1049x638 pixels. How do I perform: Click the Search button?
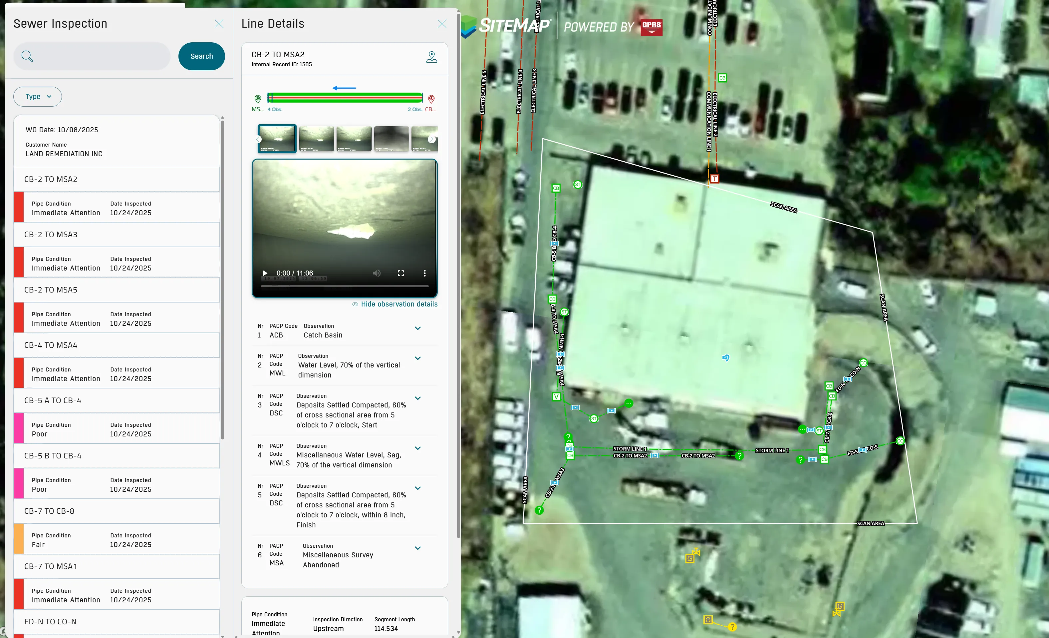pyautogui.click(x=201, y=56)
